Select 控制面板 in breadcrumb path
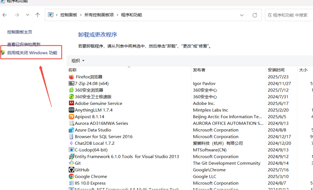 (69, 15)
